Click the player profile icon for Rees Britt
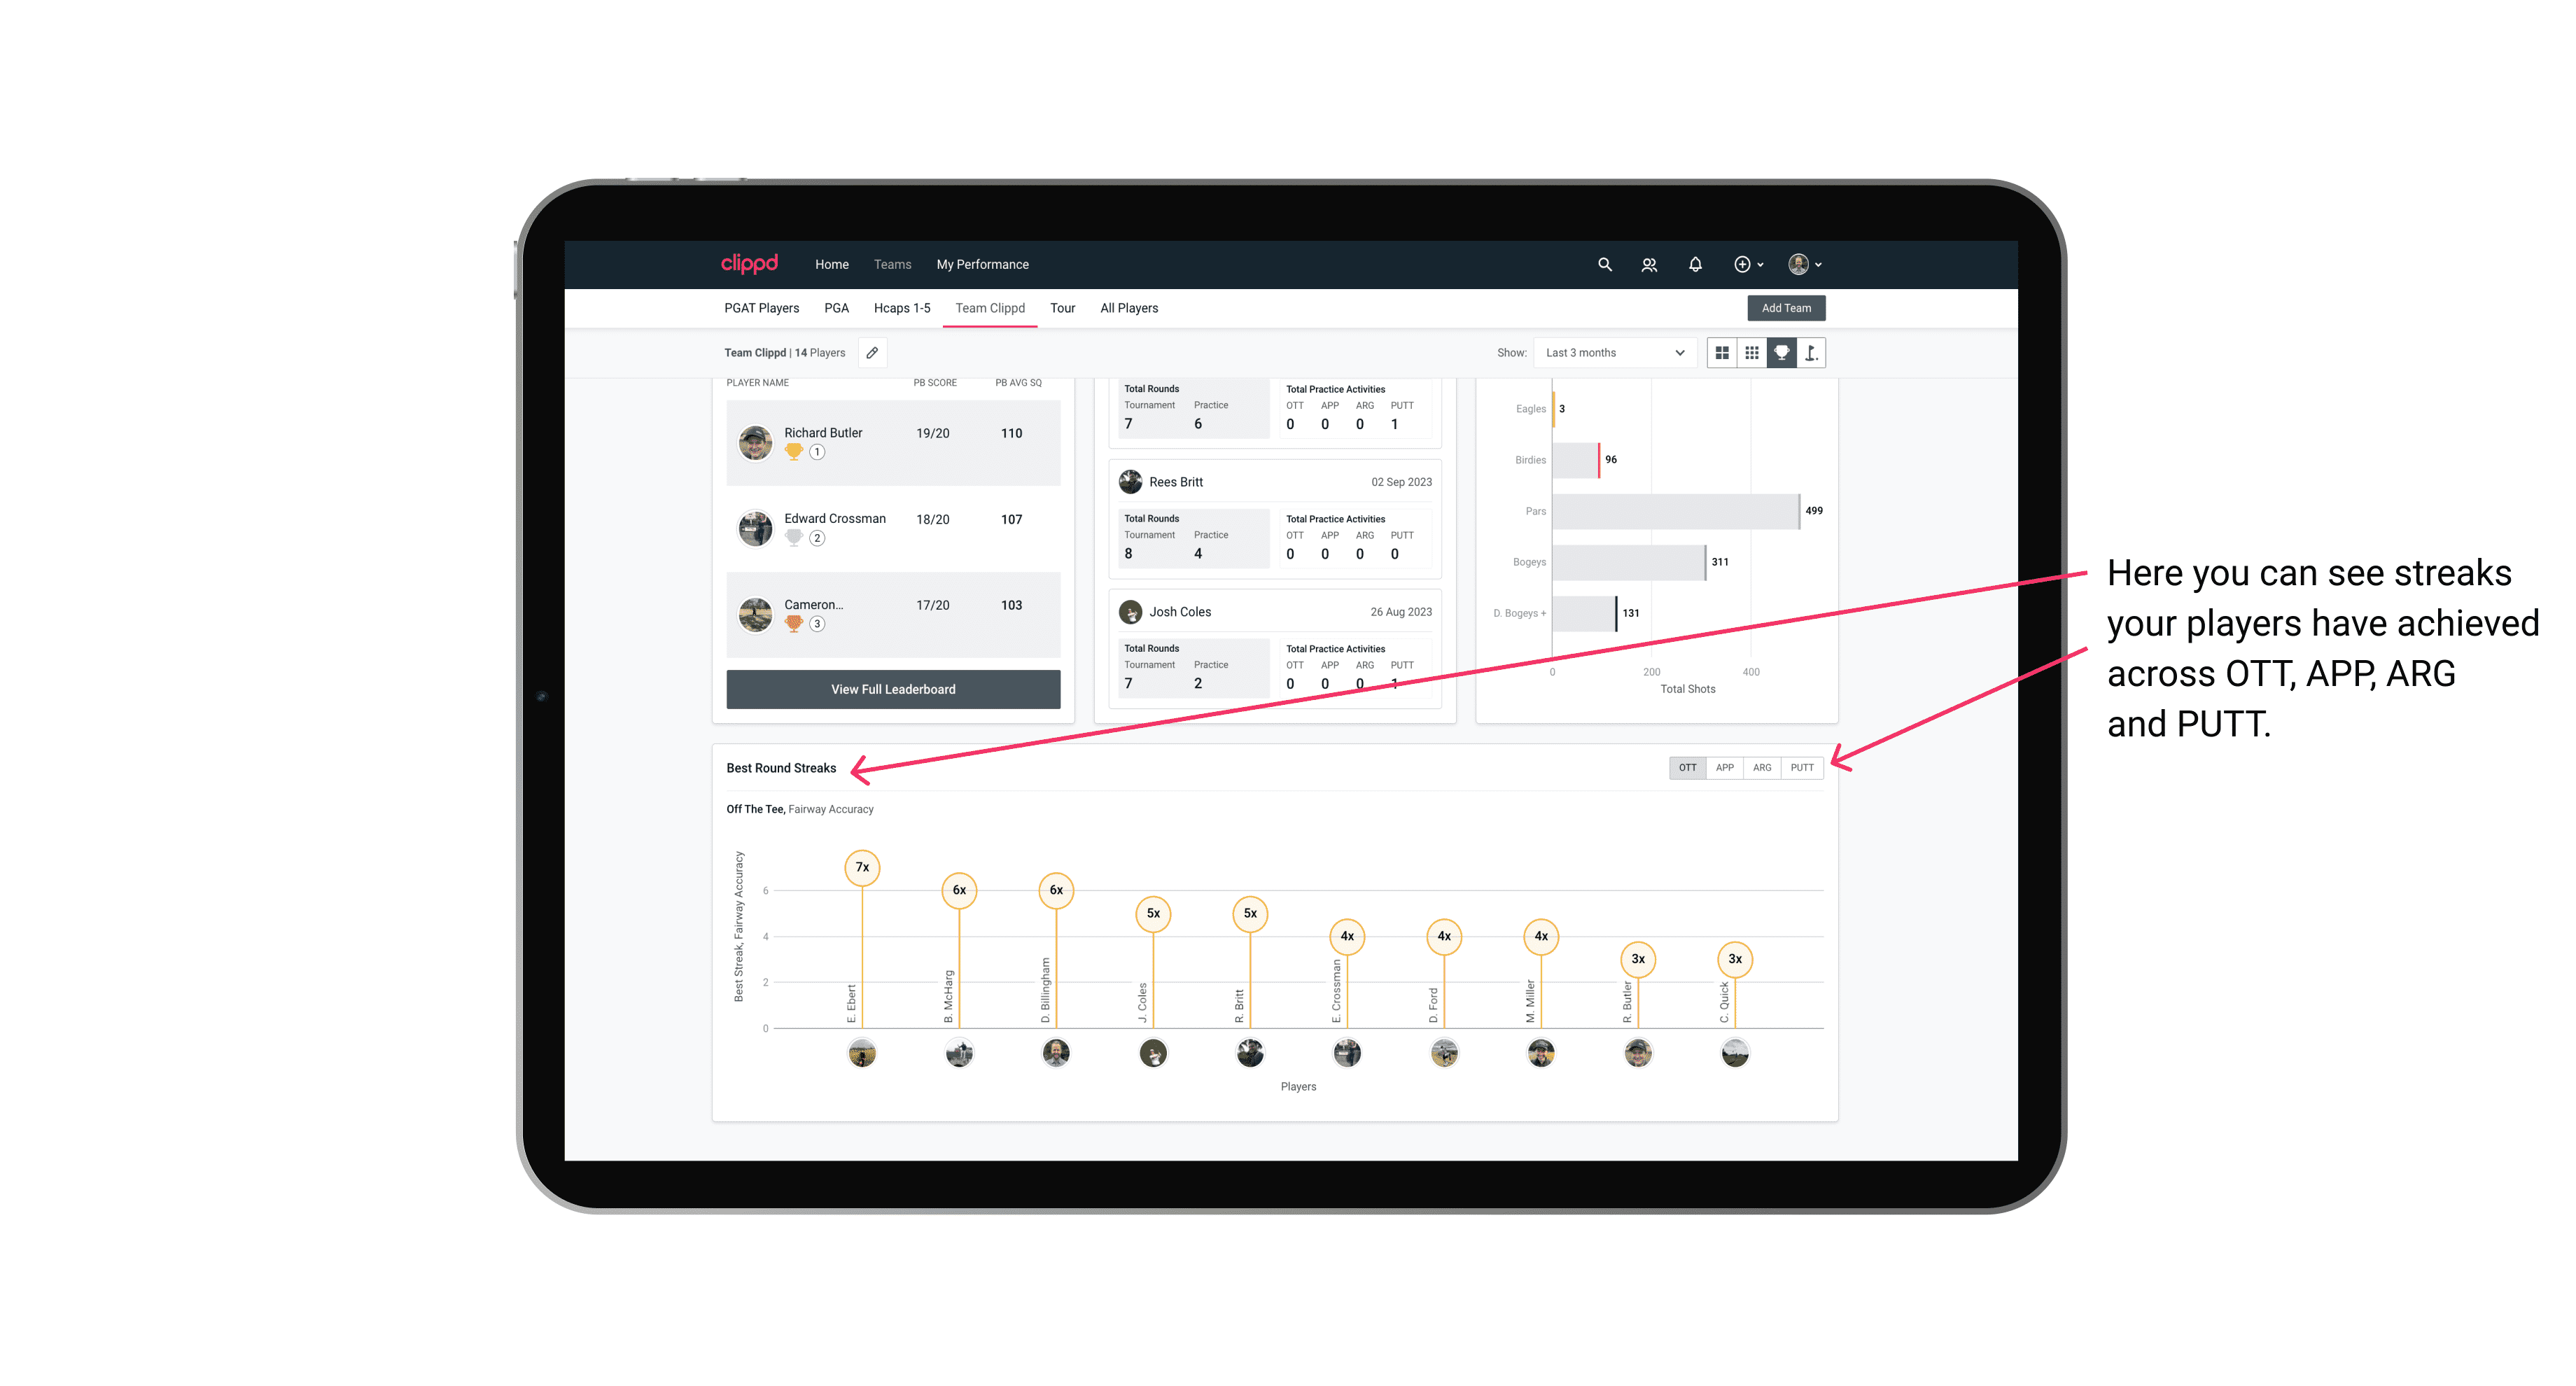 [1128, 482]
